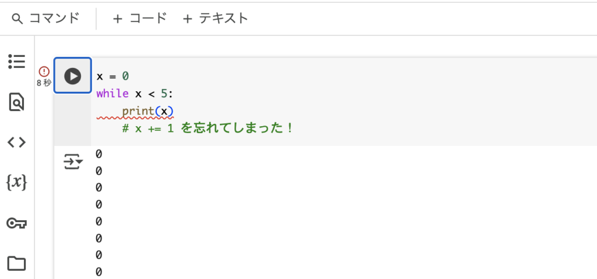Click the red error indicator icon
Image resolution: width=597 pixels, height=279 pixels.
point(44,71)
